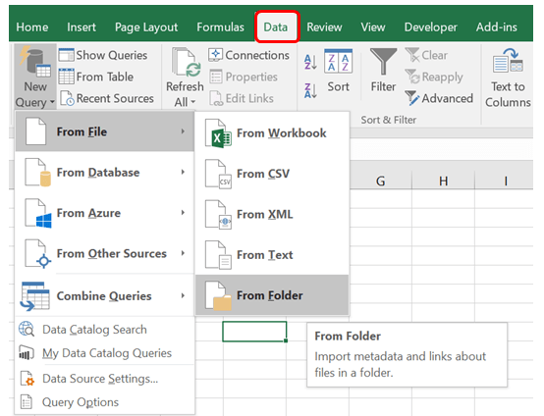Click Recent Sources label
Image resolution: width=544 pixels, height=416 pixels.
[x=115, y=98]
